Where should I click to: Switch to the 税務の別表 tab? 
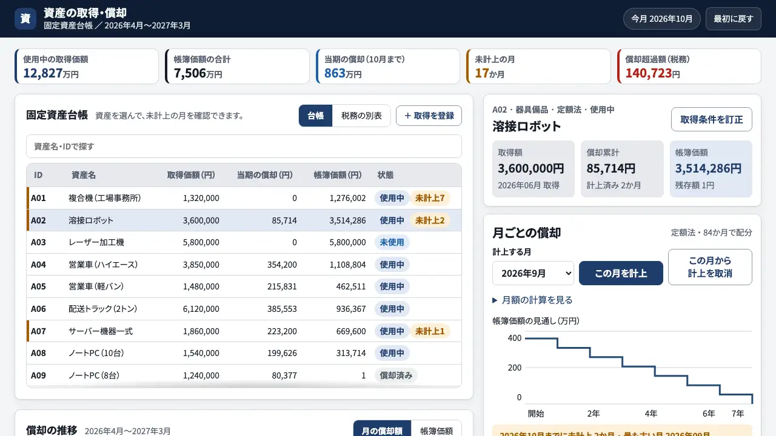361,116
